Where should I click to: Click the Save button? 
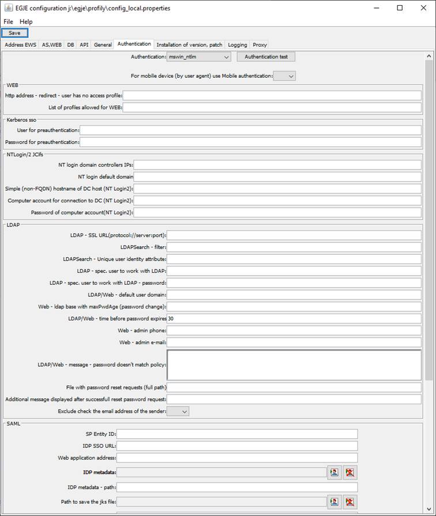[14, 33]
